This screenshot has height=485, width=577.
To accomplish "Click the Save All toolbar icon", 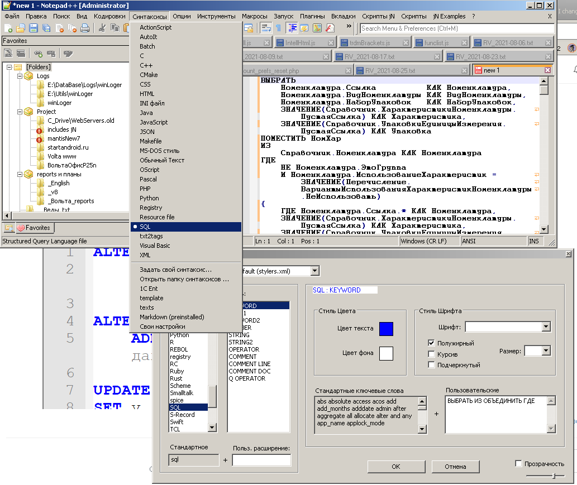I will [x=46, y=28].
